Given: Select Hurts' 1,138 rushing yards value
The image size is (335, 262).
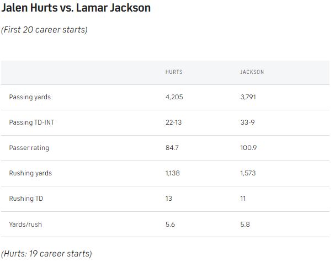Looking at the screenshot, I should [172, 173].
